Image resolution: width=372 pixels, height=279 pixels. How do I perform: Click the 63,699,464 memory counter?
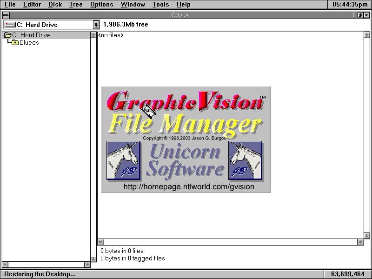click(x=348, y=274)
